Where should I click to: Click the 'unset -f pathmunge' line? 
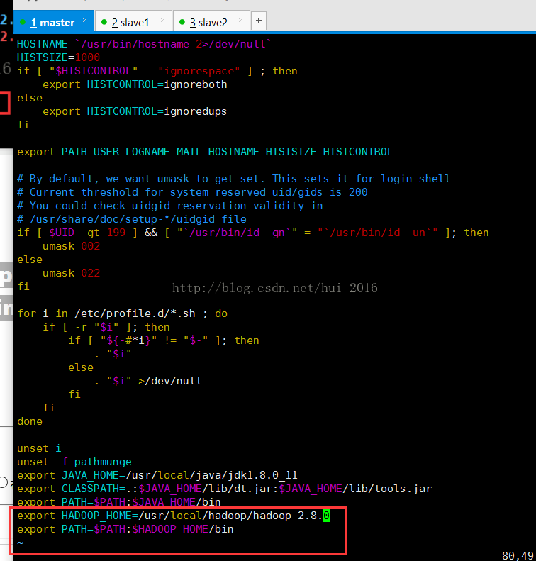[x=74, y=462]
